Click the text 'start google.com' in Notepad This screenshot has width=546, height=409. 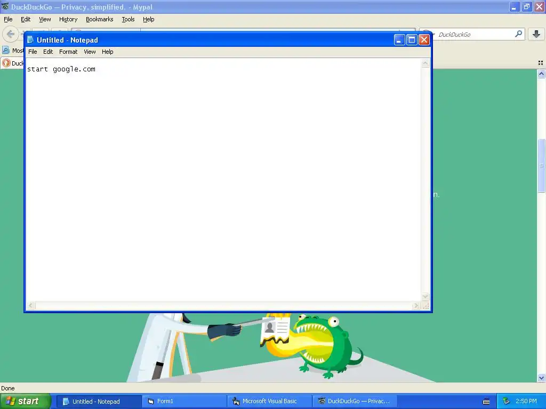coord(61,69)
